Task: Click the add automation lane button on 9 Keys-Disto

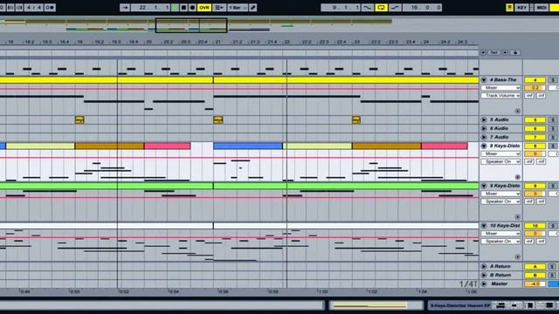Action: pyautogui.click(x=517, y=217)
